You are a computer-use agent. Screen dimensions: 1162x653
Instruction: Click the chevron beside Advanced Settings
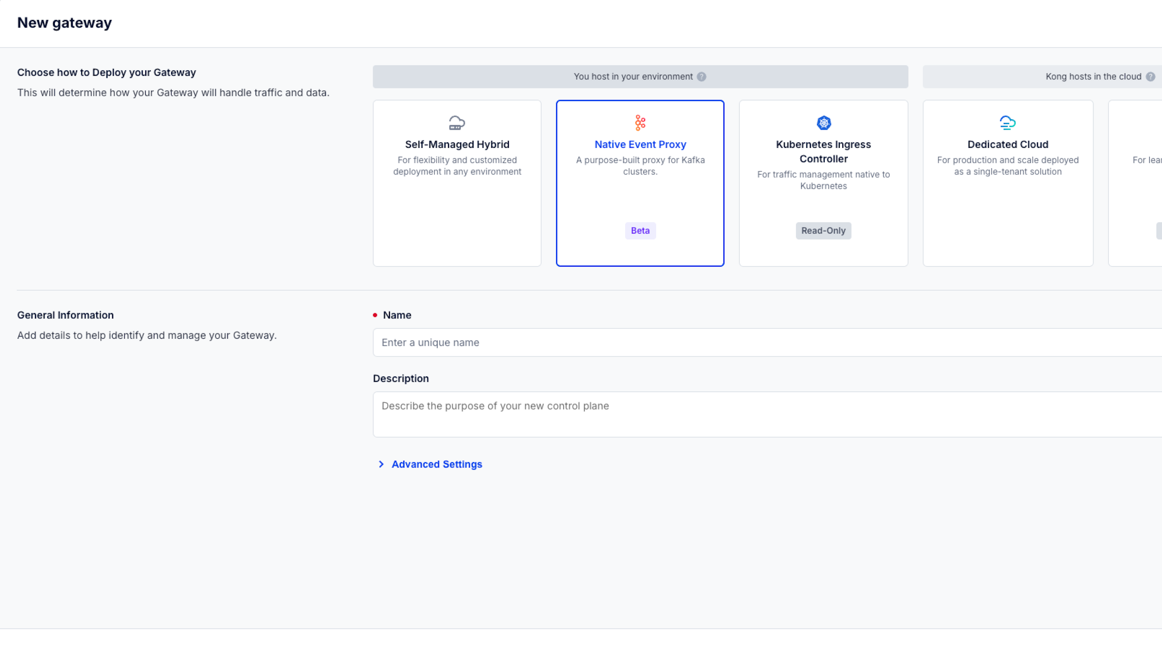[x=381, y=464]
